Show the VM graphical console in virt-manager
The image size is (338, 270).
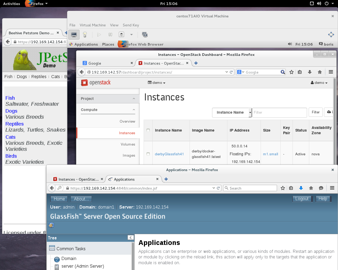coord(74,35)
